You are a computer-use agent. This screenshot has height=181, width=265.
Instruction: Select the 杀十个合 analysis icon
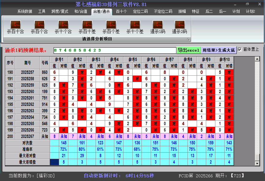point(63,26)
